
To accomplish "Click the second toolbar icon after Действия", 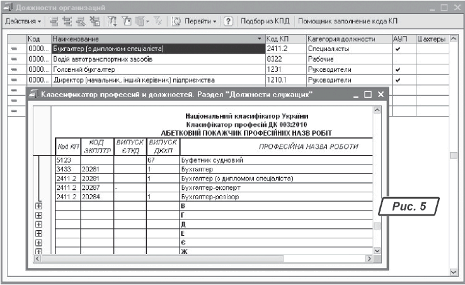I will [67, 21].
